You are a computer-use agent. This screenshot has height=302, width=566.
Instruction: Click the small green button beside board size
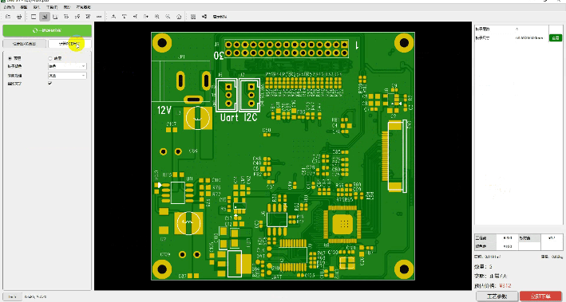(555, 37)
